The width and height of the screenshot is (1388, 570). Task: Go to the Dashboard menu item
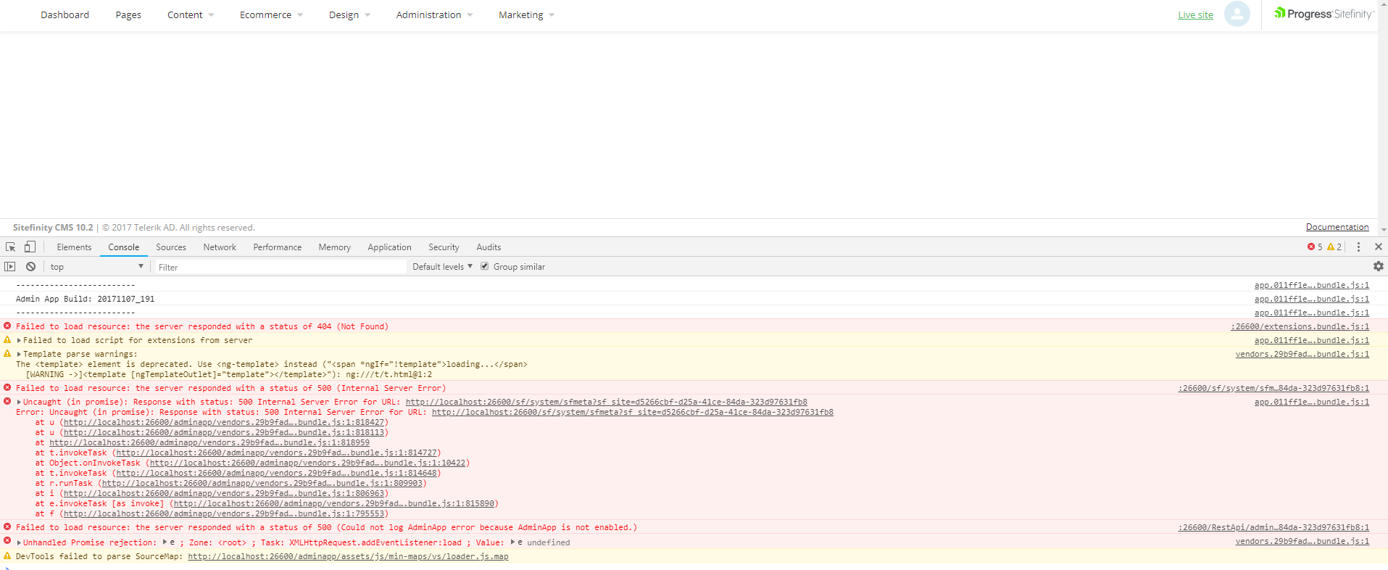pyautogui.click(x=65, y=15)
